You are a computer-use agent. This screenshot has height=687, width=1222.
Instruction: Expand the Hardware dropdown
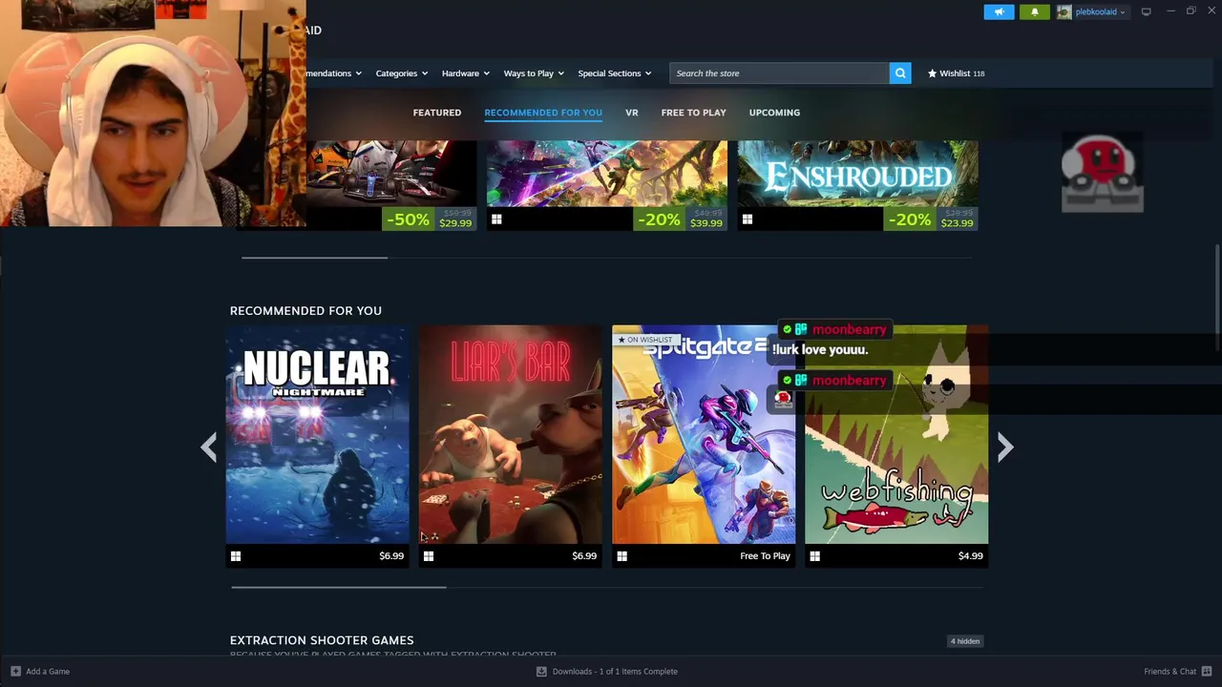[x=465, y=73]
